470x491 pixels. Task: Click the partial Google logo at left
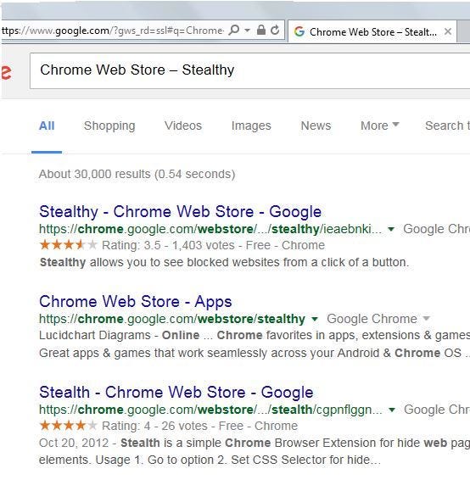click(x=6, y=72)
